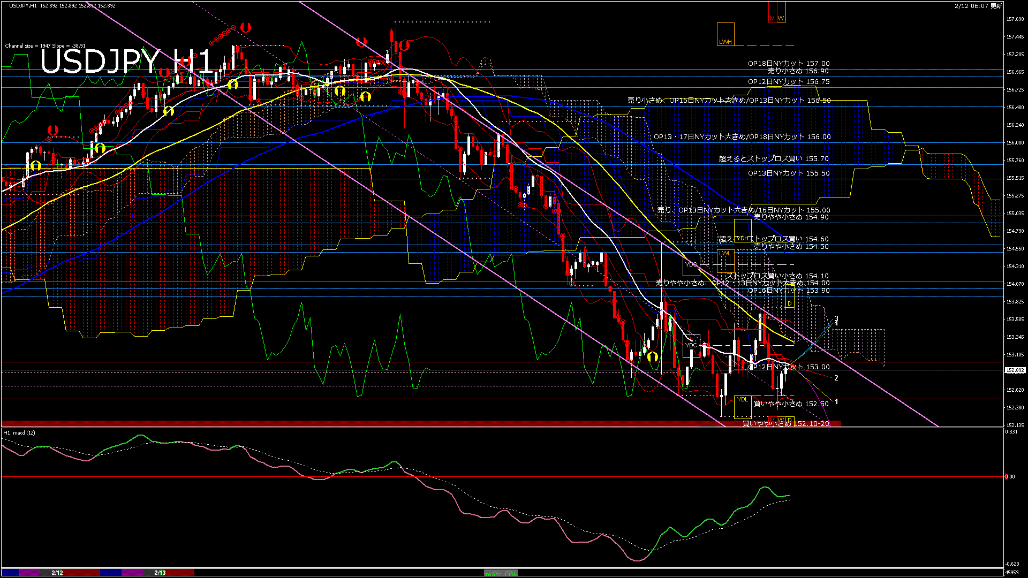Click the 買いやや小さめ 152.10-20 red band

[785, 423]
